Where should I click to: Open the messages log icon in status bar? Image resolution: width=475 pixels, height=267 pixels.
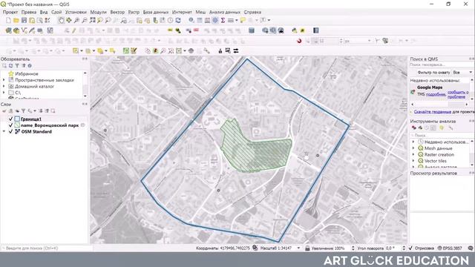(x=471, y=248)
